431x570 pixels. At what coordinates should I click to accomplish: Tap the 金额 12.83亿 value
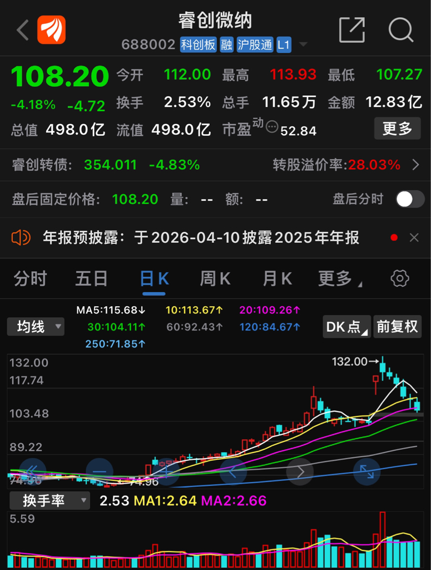click(394, 102)
